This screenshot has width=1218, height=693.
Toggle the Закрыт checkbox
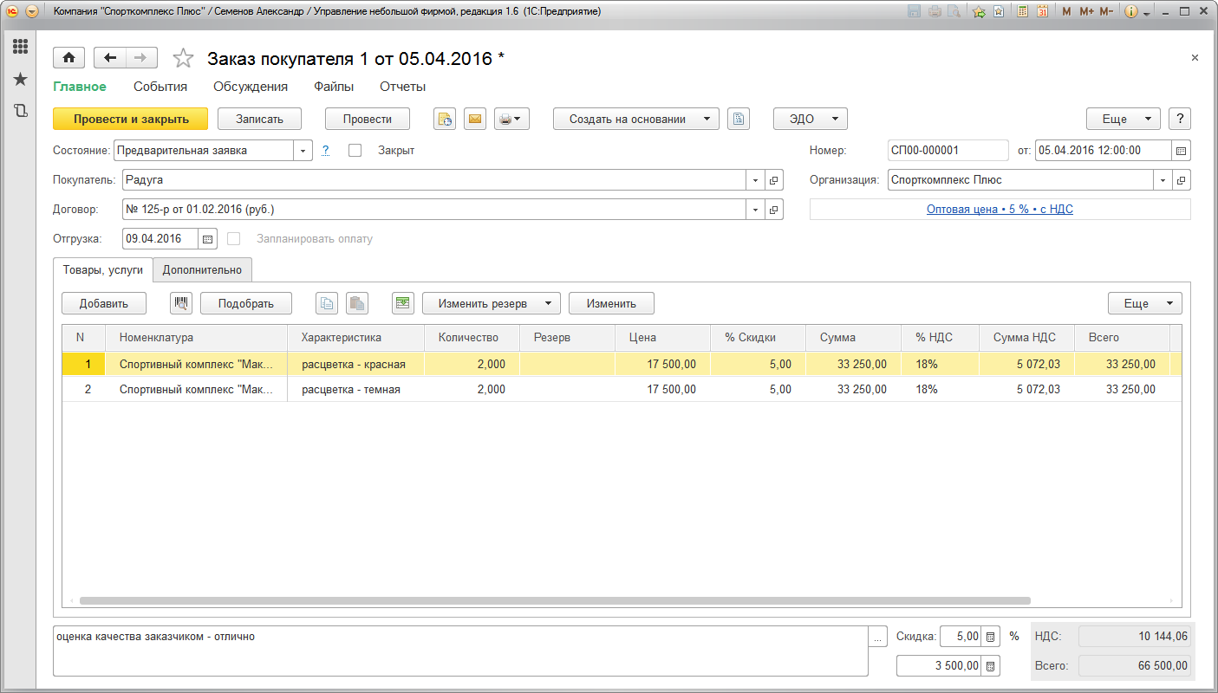coord(355,151)
